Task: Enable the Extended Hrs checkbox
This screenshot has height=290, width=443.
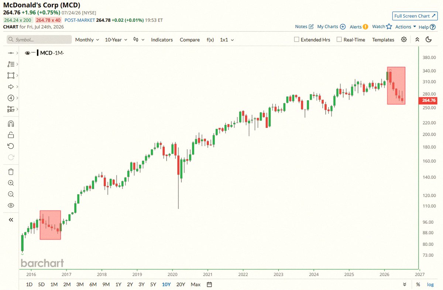Action: tap(296, 40)
